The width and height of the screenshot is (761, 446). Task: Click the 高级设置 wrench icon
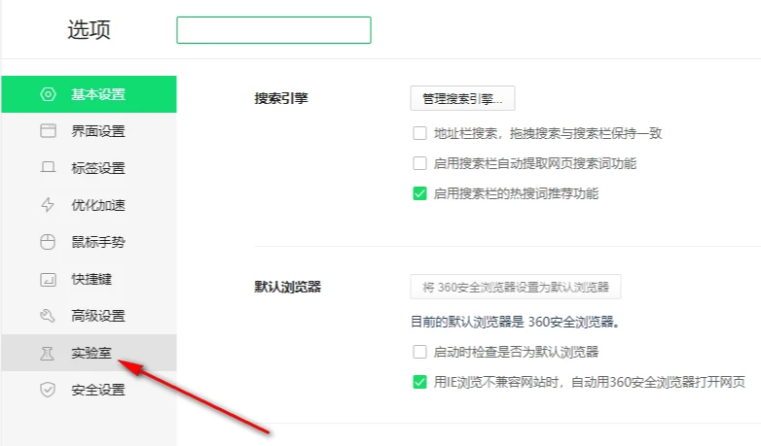tap(48, 316)
